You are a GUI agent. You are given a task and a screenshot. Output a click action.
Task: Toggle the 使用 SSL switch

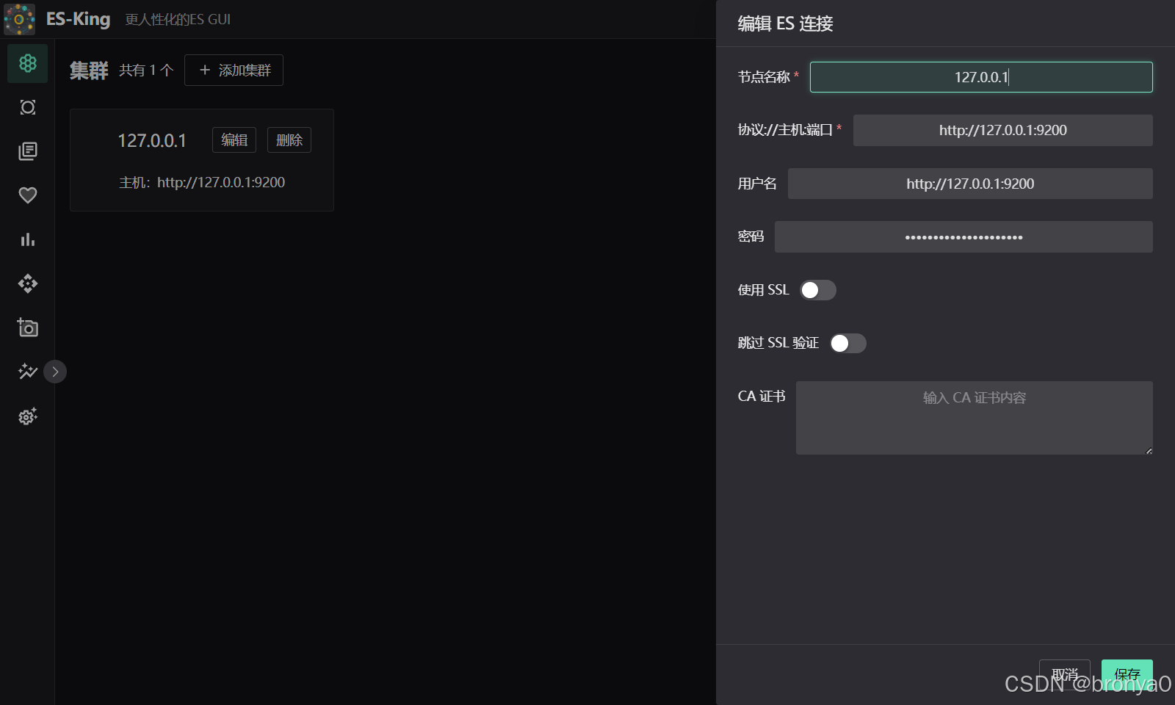tap(818, 290)
